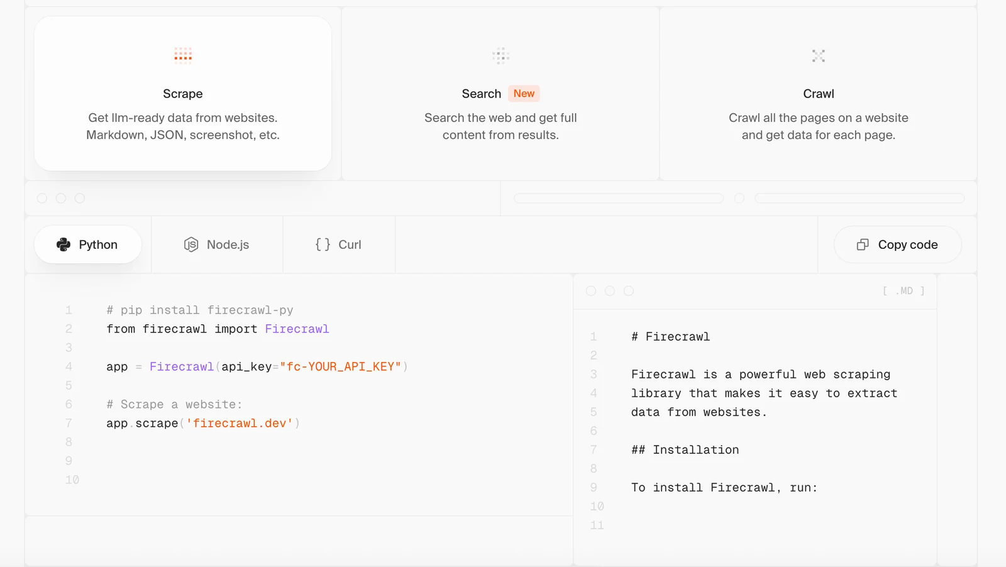This screenshot has height=567, width=1006.
Task: Switch to the Search feature heading
Action: point(481,94)
